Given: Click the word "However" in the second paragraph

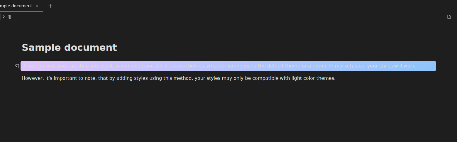Looking at the screenshot, I should [32, 78].
